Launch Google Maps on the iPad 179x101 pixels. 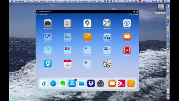tap(87, 23)
